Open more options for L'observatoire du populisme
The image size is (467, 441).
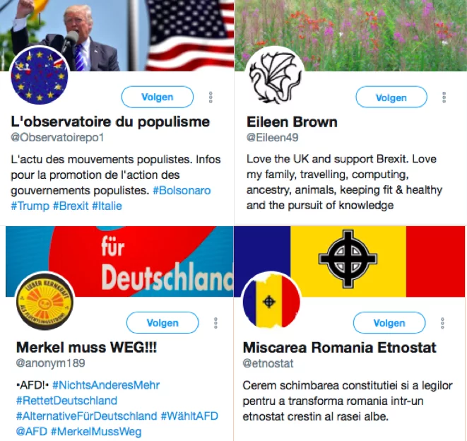pos(211,97)
